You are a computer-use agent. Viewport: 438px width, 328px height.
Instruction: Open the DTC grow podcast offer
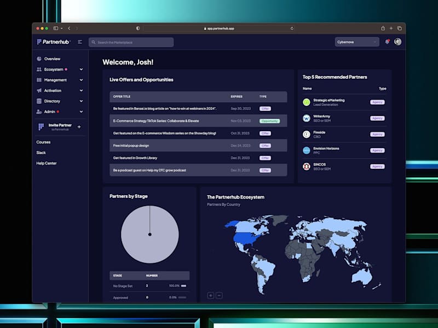[198, 170]
